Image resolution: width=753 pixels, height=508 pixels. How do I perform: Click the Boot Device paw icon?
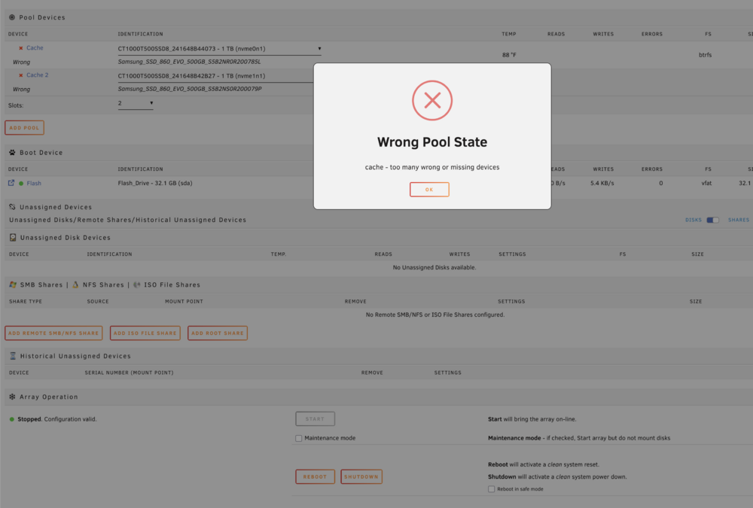[12, 152]
